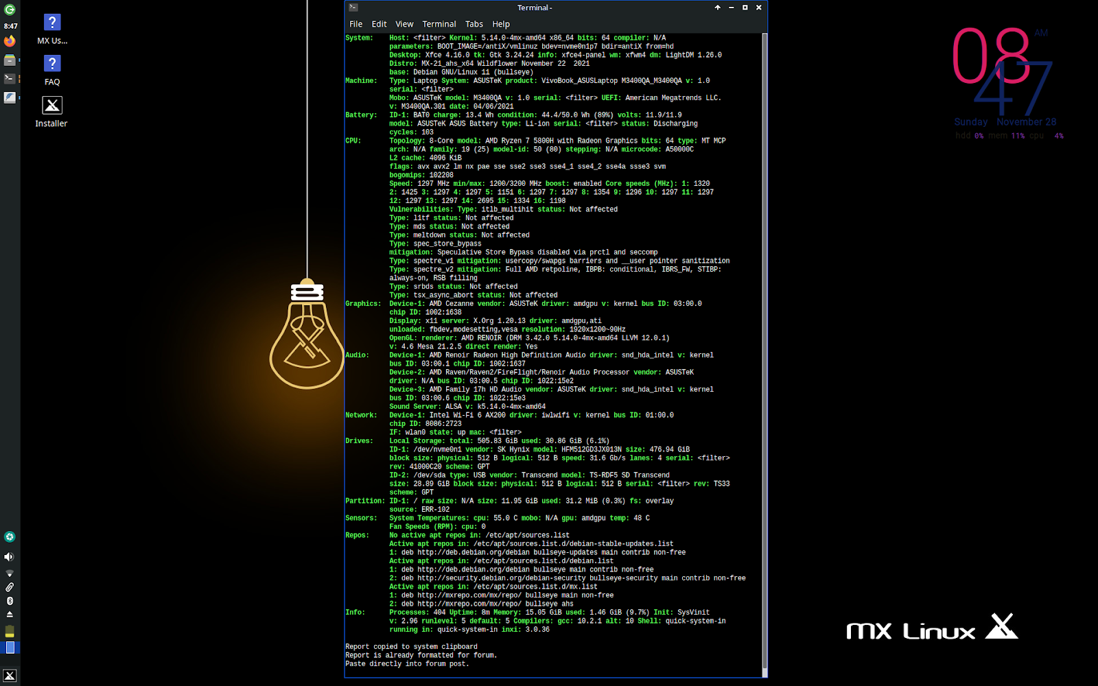The image size is (1098, 686).
Task: Open the volume control tray icon
Action: (10, 556)
